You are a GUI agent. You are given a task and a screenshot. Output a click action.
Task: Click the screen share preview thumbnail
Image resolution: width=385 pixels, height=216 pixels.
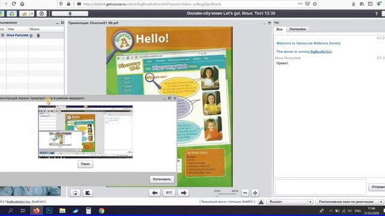pos(85,132)
